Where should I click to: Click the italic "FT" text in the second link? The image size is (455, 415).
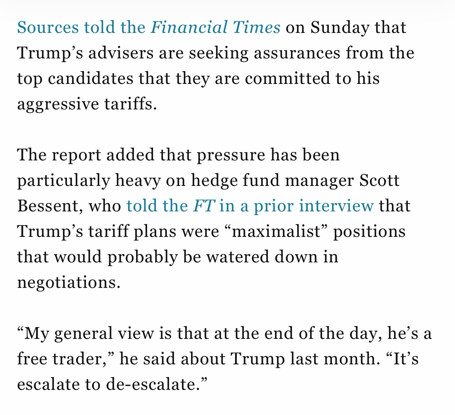tap(203, 206)
